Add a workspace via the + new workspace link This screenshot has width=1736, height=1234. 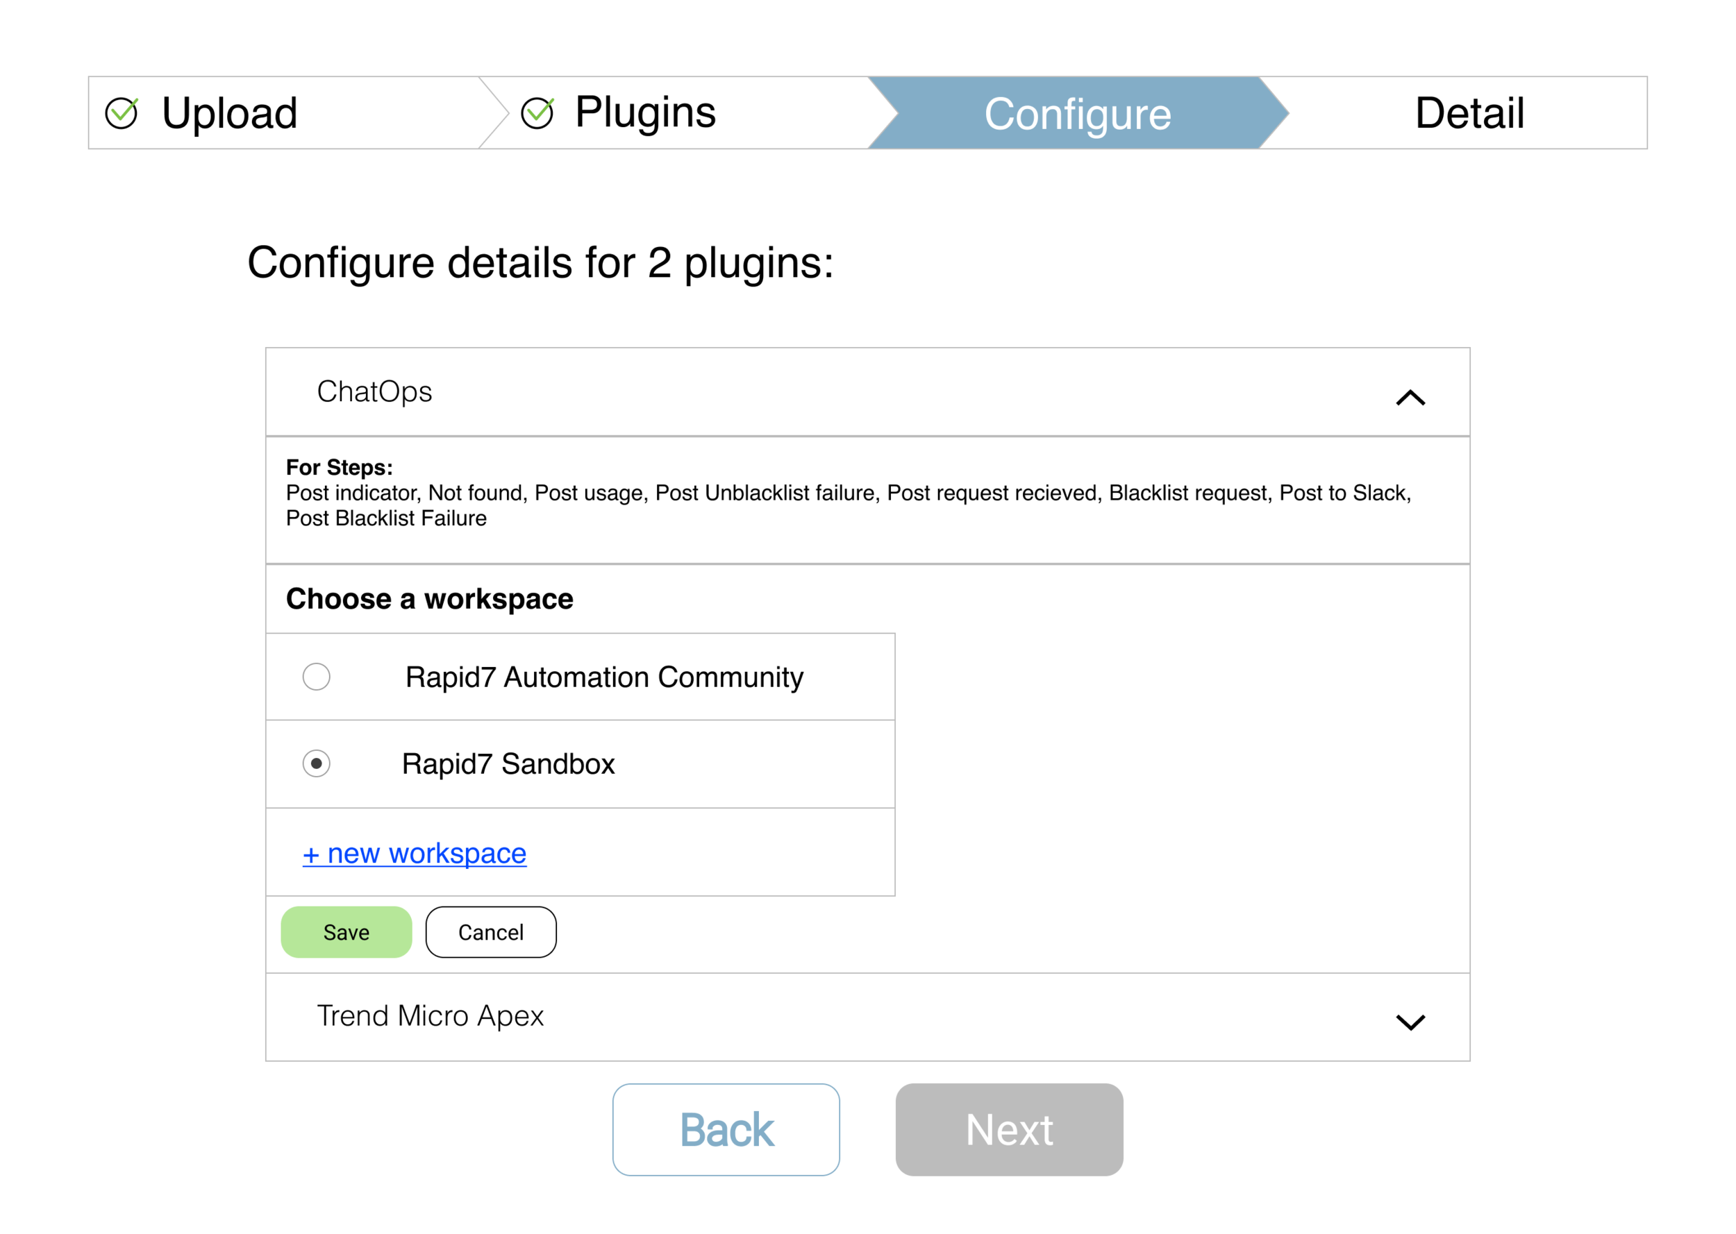415,853
